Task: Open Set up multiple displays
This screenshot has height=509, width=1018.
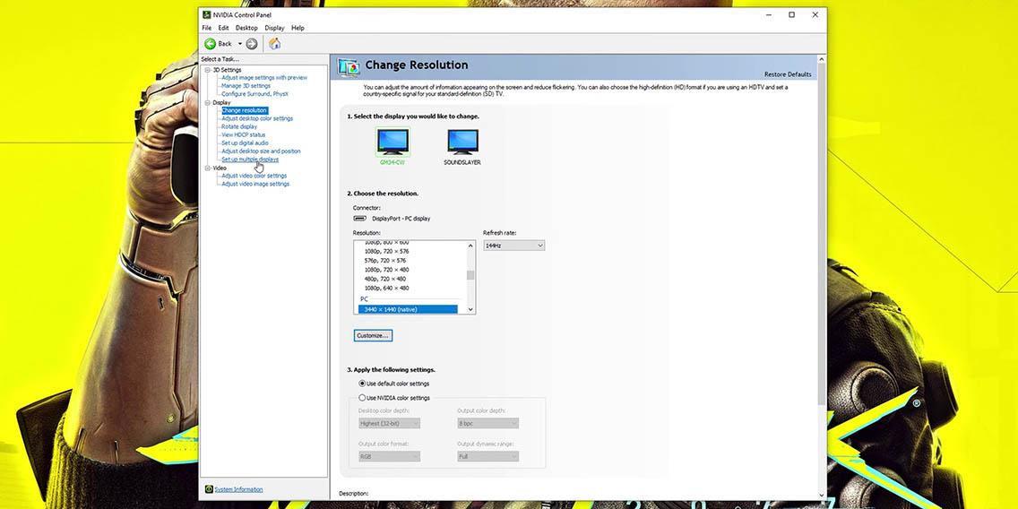Action: [x=250, y=160]
